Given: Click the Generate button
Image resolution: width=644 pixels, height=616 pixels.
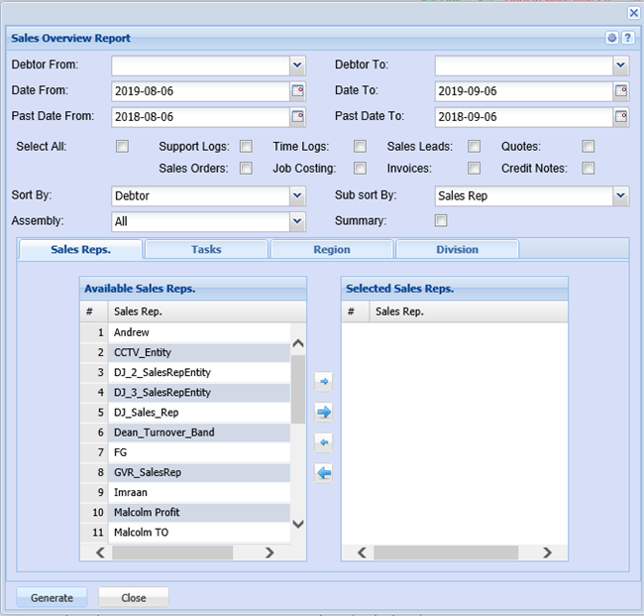Looking at the screenshot, I should point(52,597).
